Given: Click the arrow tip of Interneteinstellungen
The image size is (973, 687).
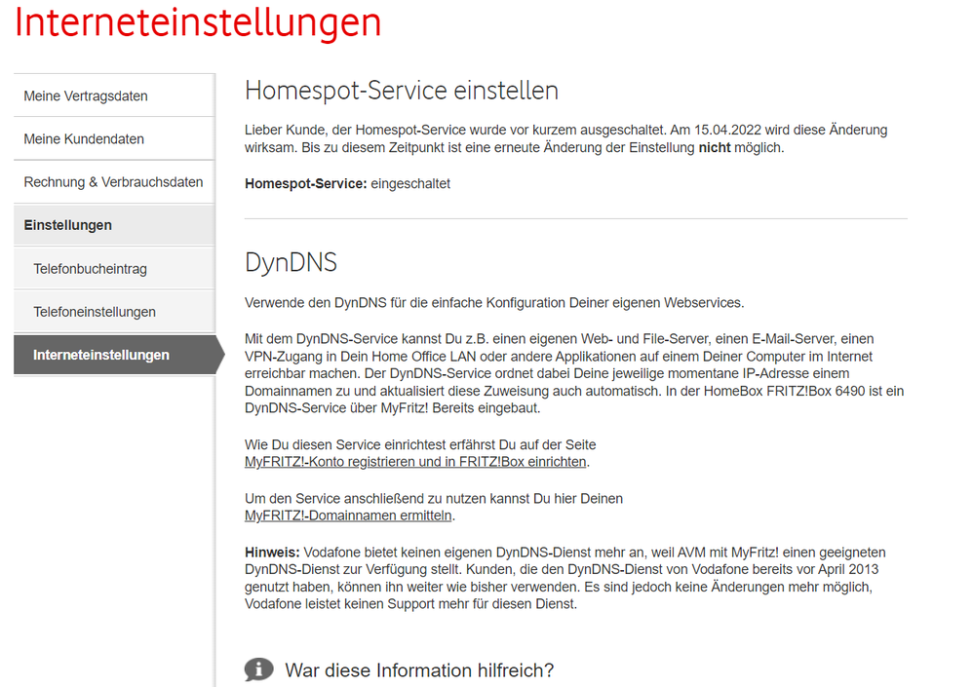Looking at the screenshot, I should point(223,355).
